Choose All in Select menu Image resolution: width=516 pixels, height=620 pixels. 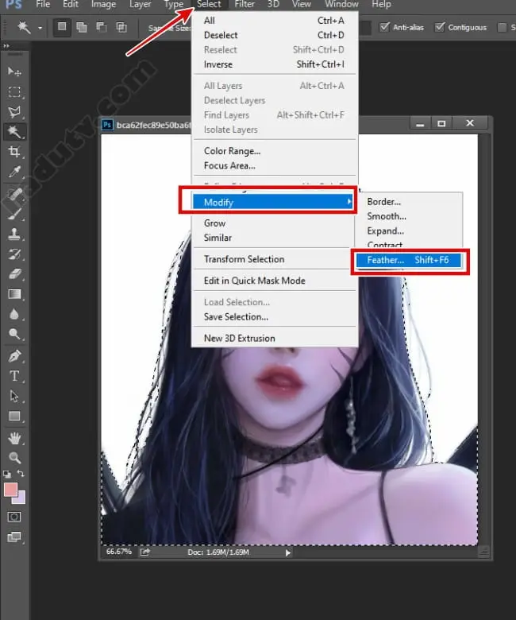274,21
